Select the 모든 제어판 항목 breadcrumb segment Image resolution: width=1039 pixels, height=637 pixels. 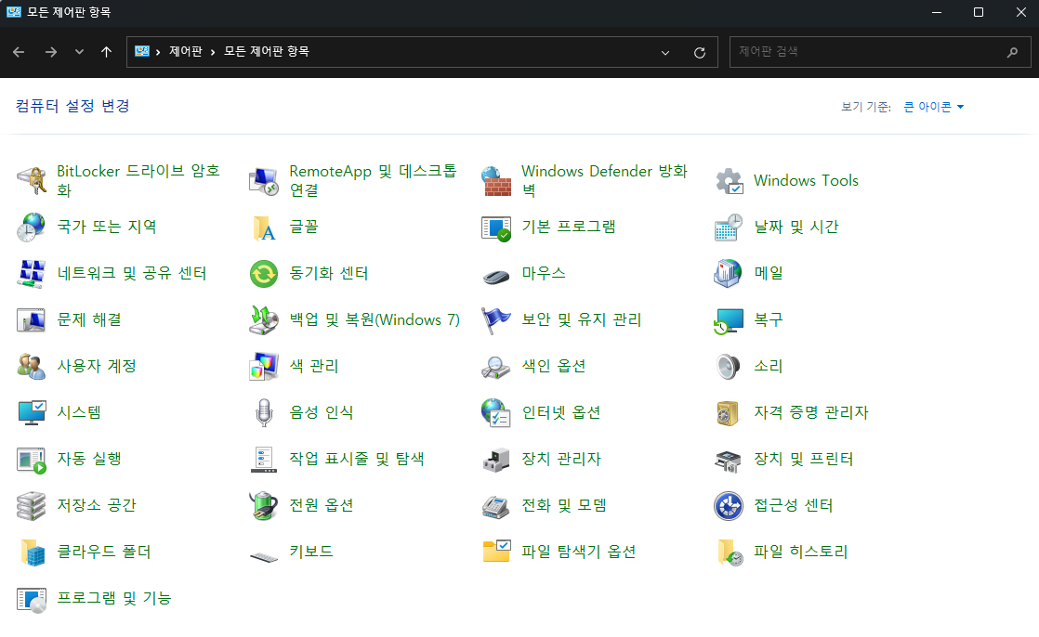tap(267, 52)
